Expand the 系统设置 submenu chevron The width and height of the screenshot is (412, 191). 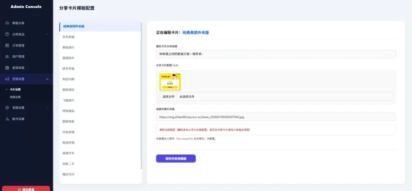tap(47, 107)
